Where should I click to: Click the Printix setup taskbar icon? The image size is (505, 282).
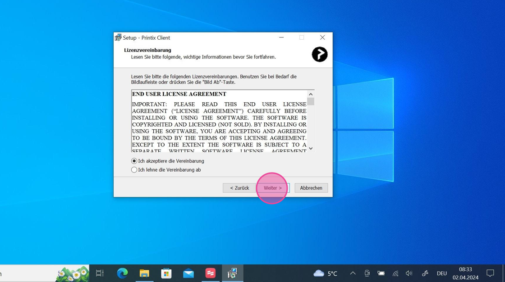232,273
